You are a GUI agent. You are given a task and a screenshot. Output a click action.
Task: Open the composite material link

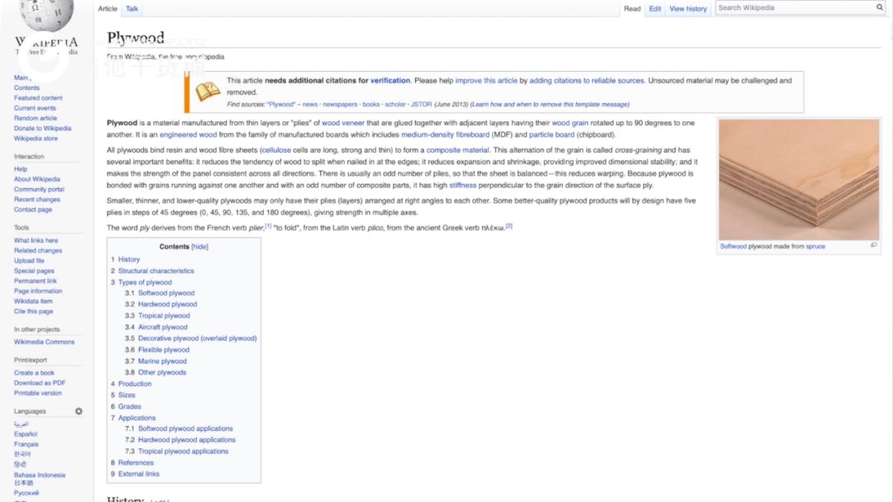pos(458,150)
